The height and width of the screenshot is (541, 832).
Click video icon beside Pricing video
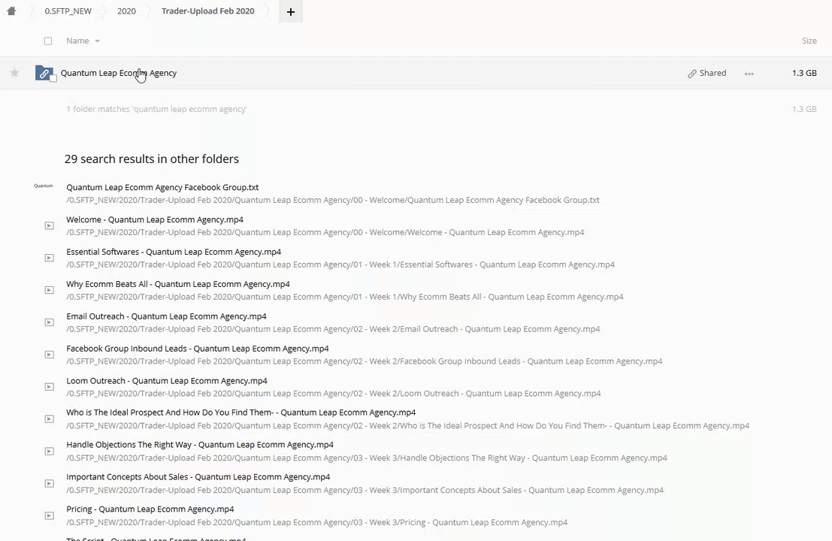point(50,515)
